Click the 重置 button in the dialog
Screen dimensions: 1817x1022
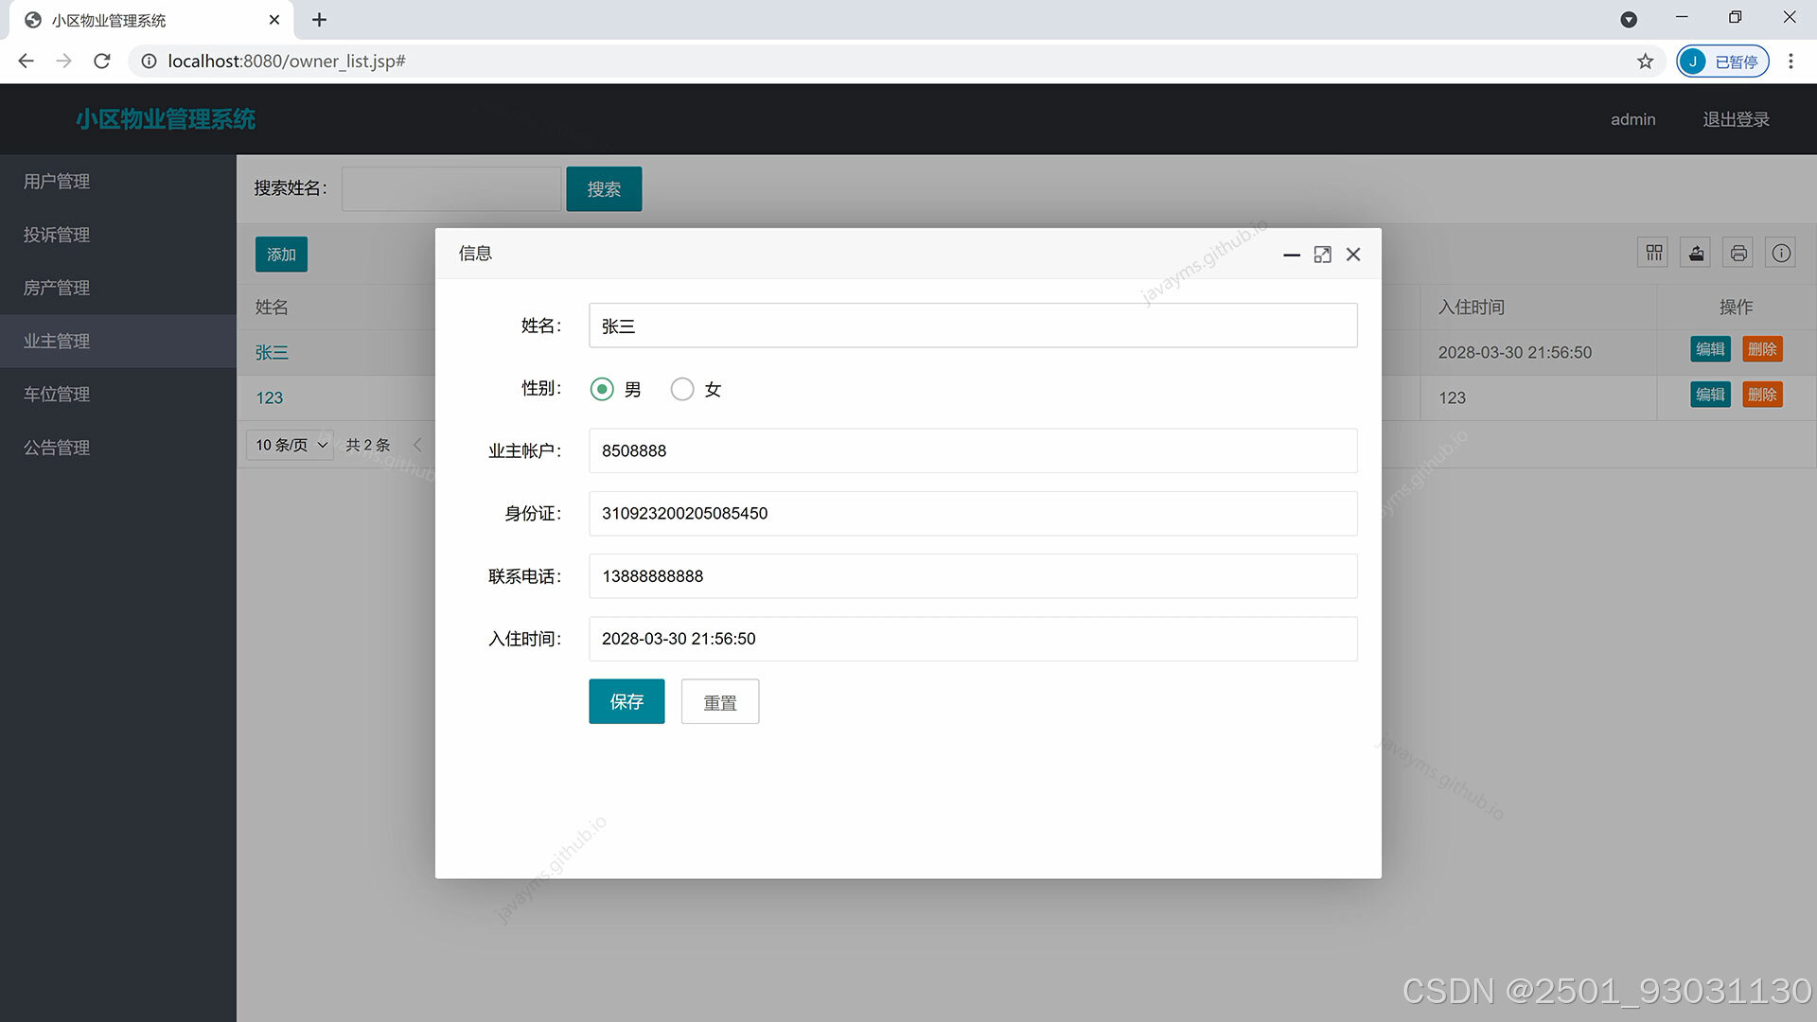pos(720,701)
